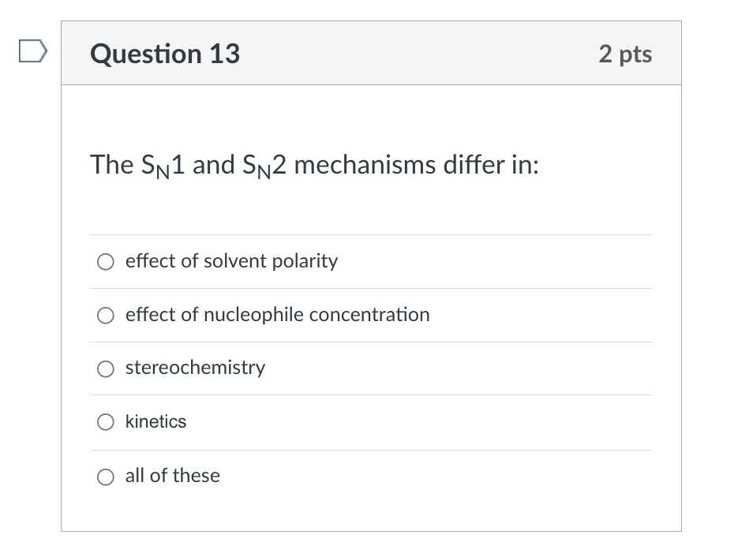
Task: Click the 'effect of solvent polarity' answer label
Action: (x=231, y=261)
